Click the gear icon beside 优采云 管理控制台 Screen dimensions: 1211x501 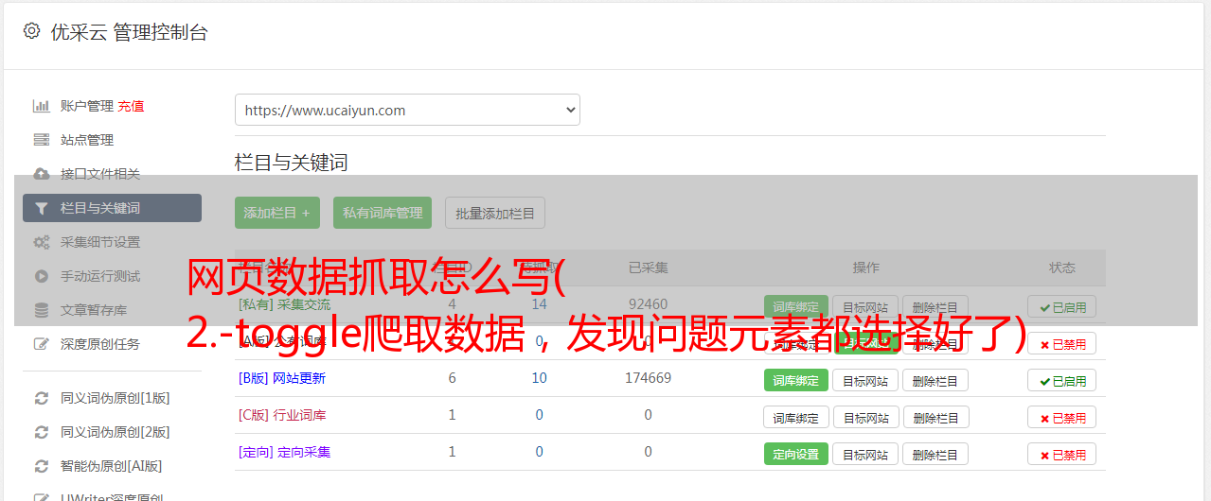(31, 31)
